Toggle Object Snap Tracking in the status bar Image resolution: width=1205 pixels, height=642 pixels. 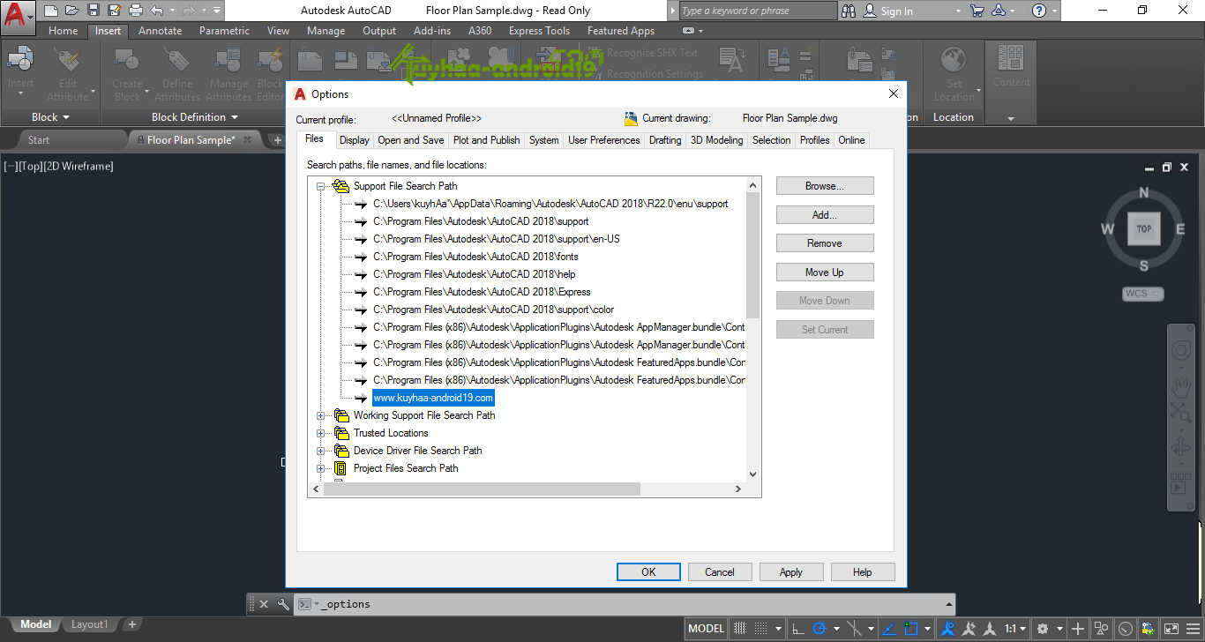click(889, 629)
